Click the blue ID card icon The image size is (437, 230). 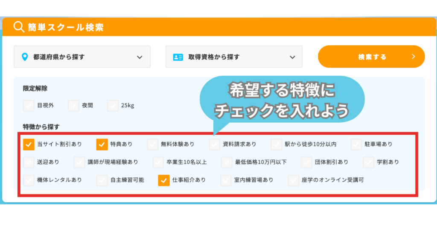point(178,57)
